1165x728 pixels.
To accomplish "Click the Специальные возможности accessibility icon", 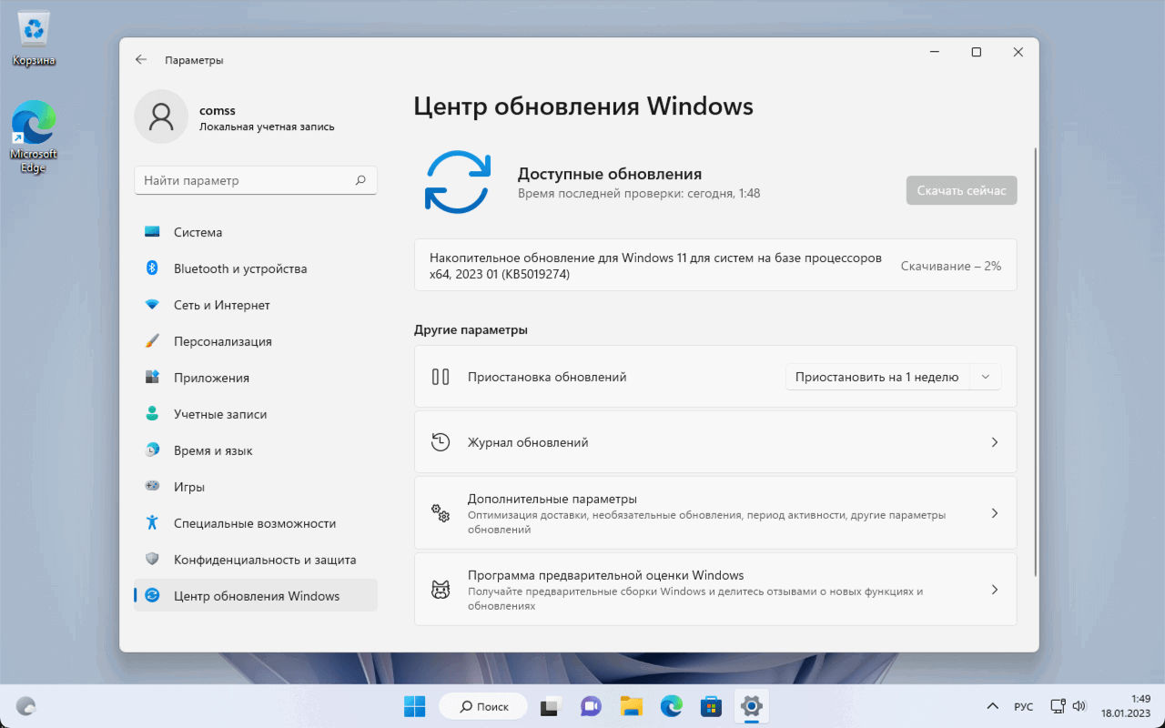I will point(152,523).
